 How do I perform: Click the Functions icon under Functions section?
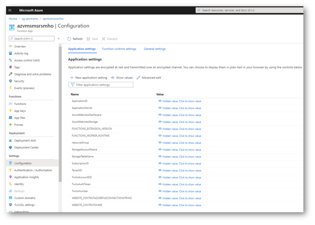tap(11, 104)
